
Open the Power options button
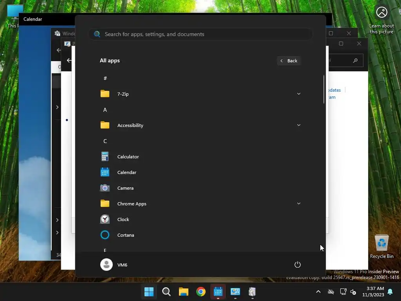click(298, 265)
